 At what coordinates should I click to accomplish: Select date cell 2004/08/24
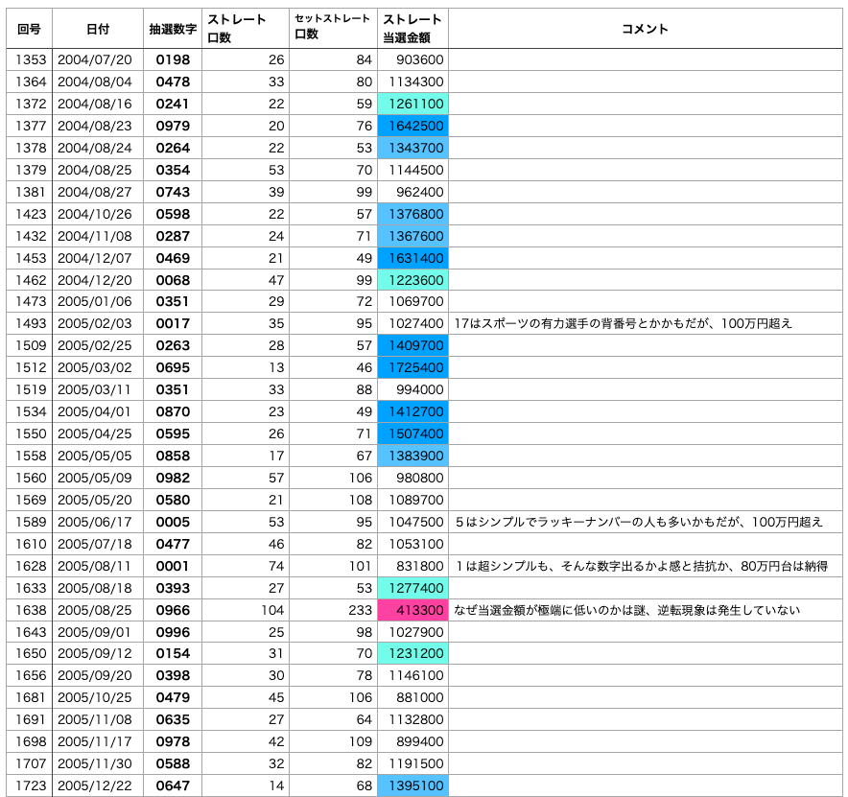tap(98, 148)
